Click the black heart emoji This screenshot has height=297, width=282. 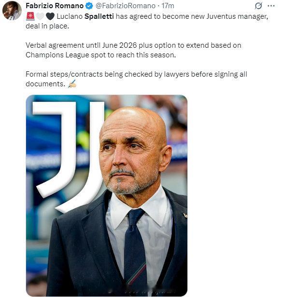pyautogui.click(x=50, y=16)
